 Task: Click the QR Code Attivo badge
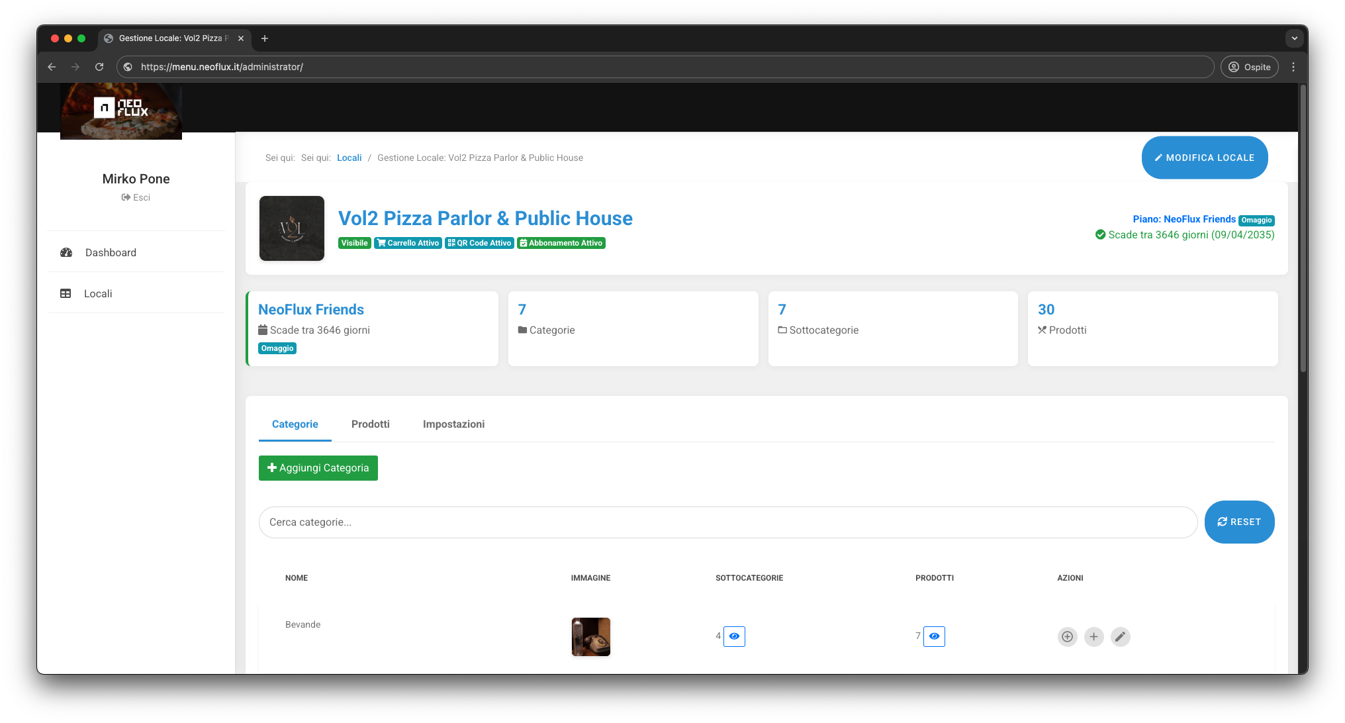(479, 243)
